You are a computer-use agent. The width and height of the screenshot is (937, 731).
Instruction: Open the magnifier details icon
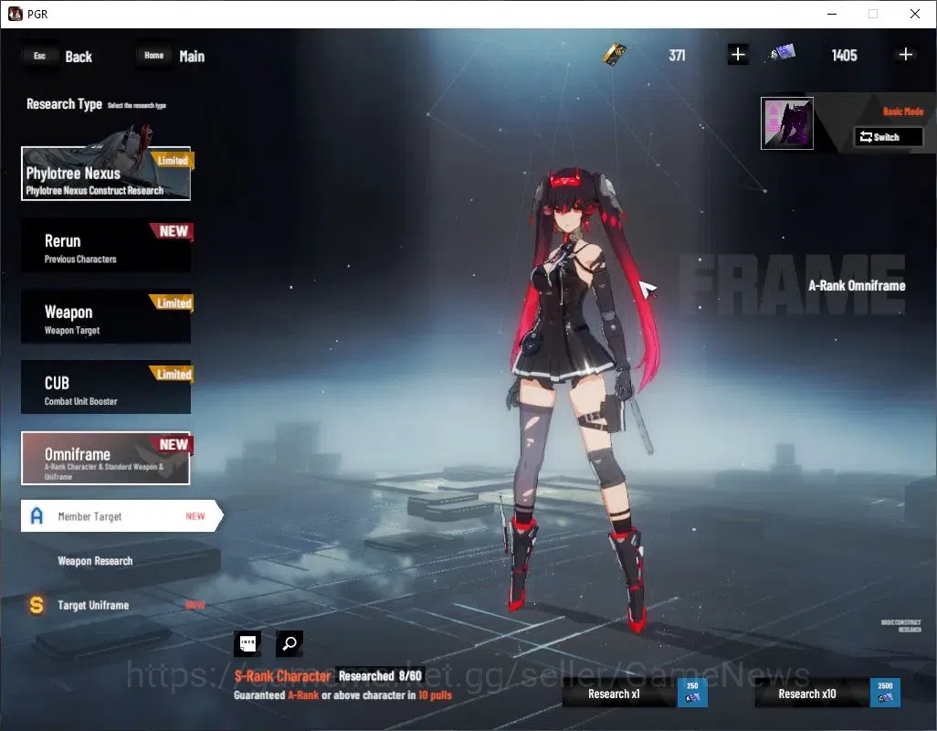pyautogui.click(x=290, y=643)
